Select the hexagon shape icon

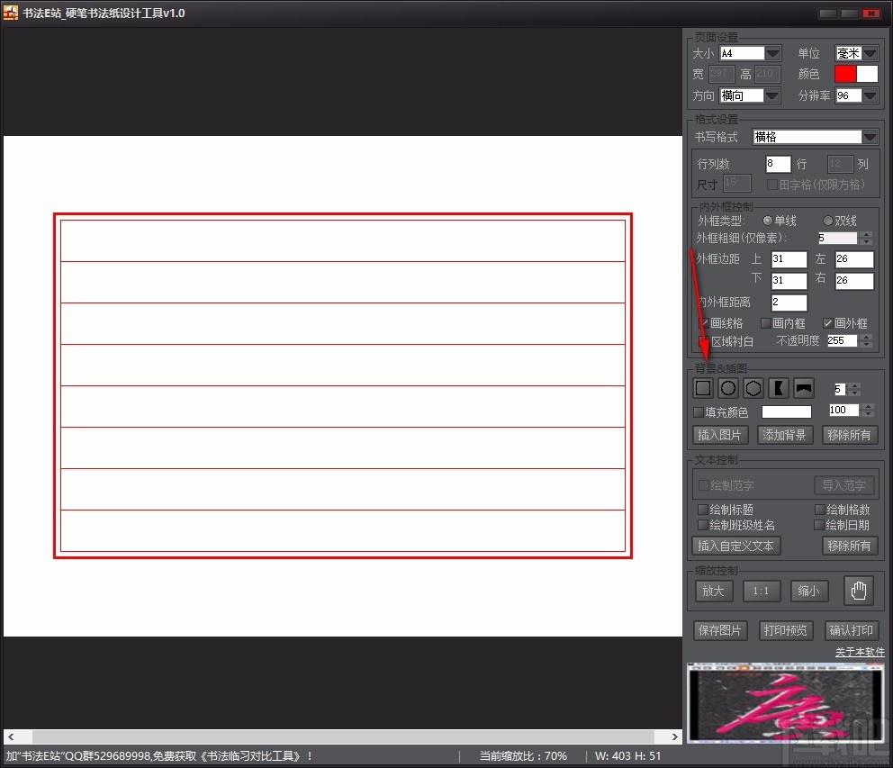753,389
